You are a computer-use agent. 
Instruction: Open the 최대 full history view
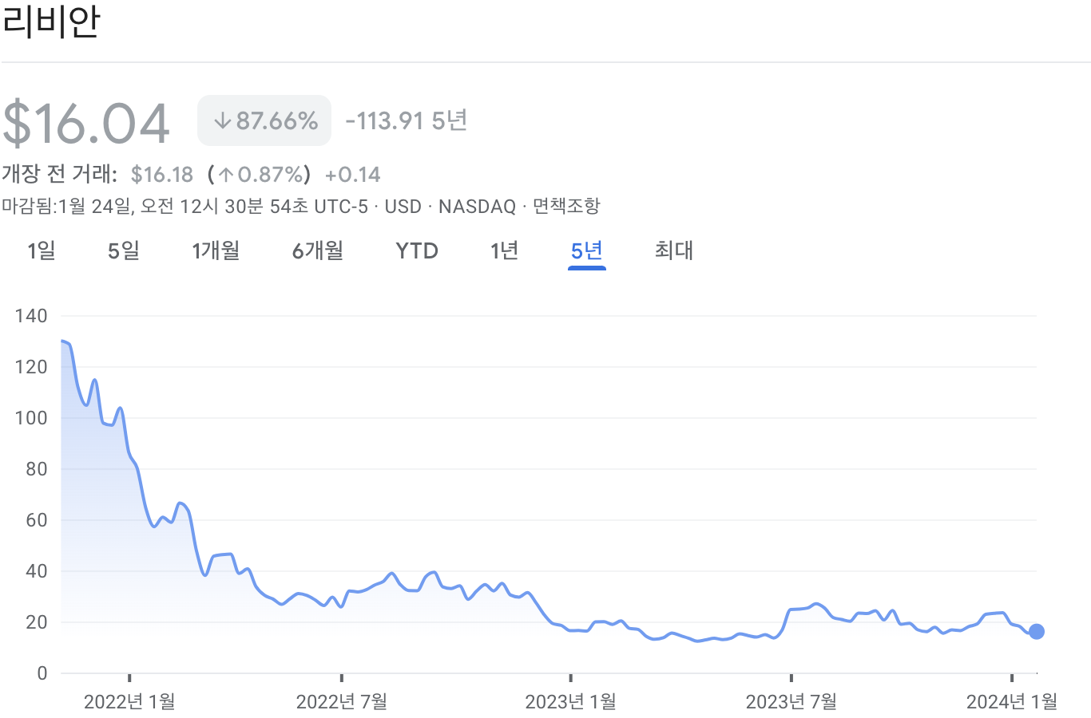click(x=672, y=251)
